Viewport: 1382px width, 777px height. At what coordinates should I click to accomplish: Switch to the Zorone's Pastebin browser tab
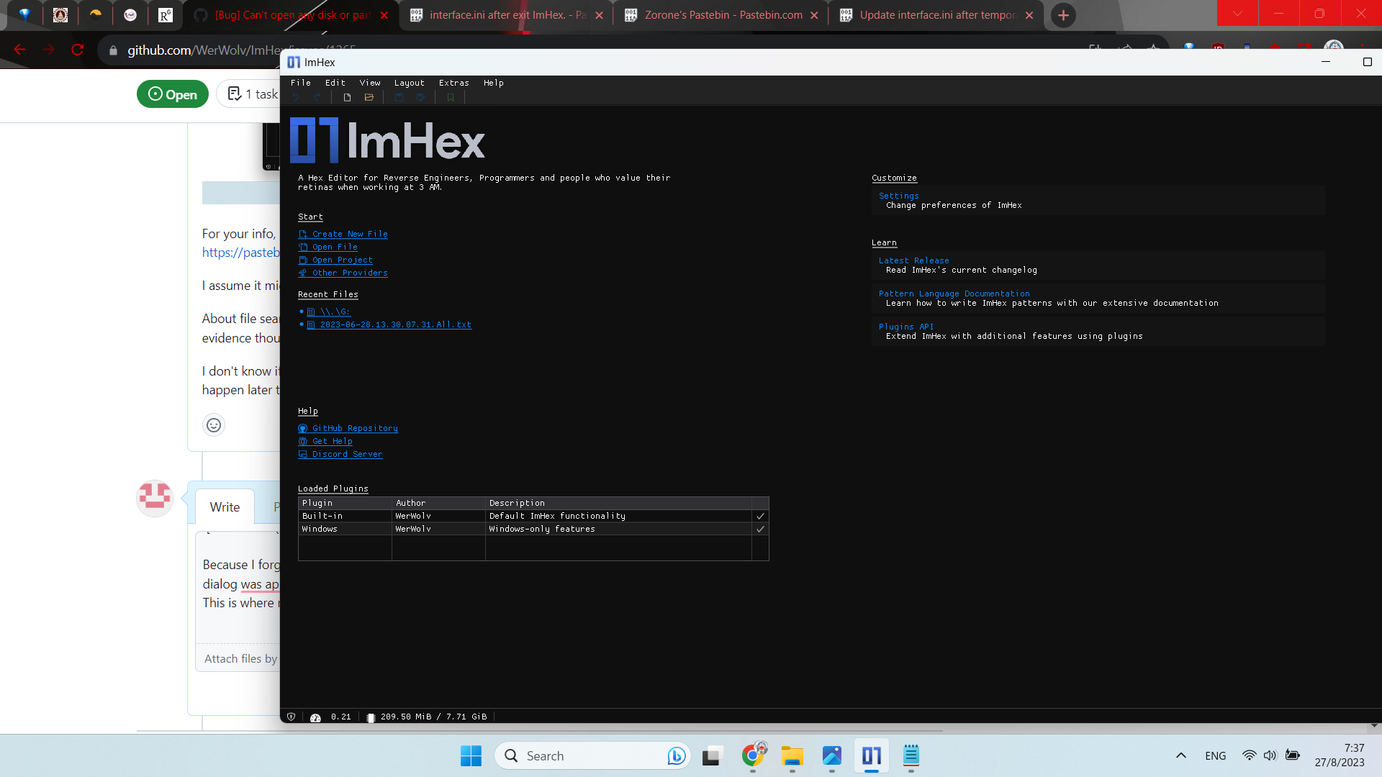pyautogui.click(x=720, y=14)
